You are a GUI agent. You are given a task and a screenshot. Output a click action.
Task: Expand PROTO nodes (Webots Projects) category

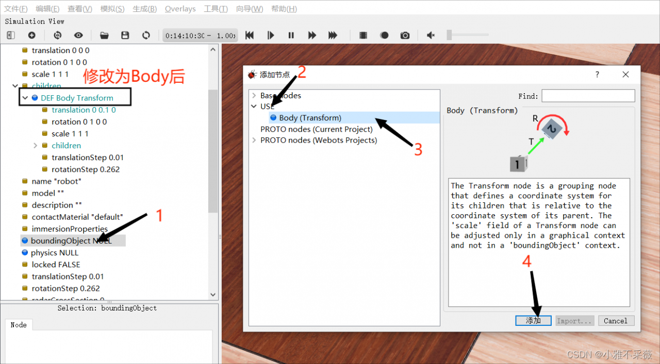point(254,140)
